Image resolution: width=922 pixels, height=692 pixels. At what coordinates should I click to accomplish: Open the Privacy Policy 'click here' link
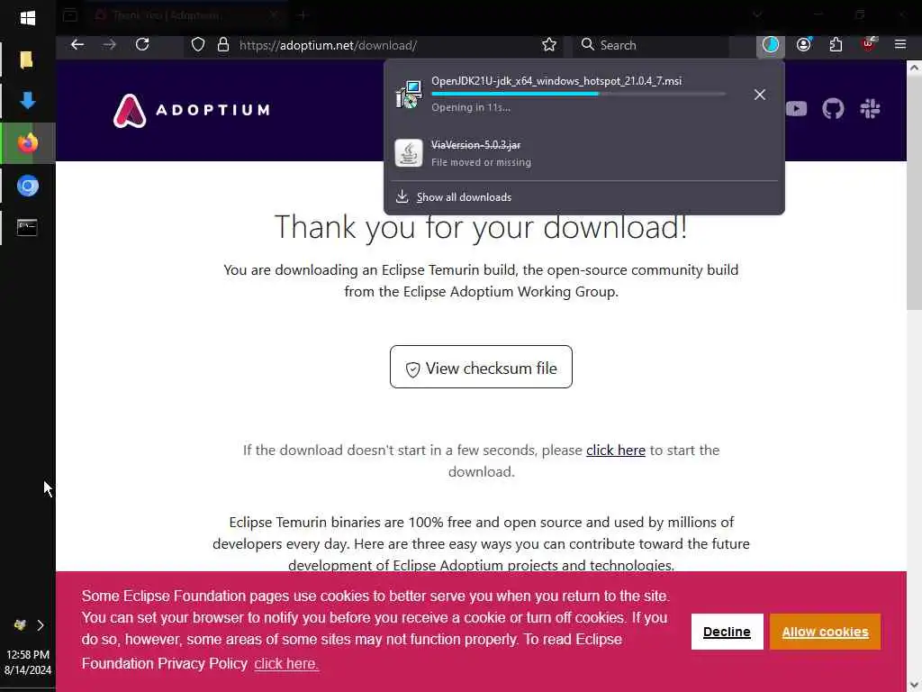click(x=286, y=664)
